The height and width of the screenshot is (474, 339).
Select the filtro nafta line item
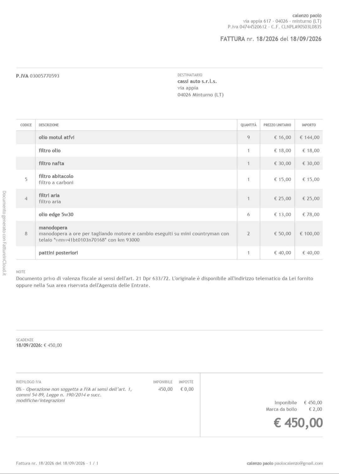tap(169, 163)
